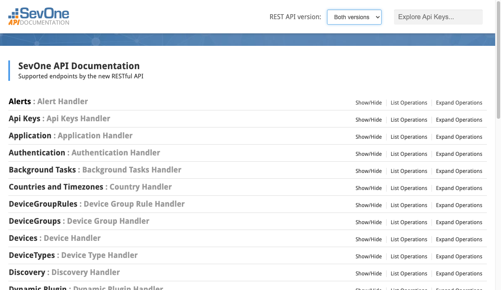Open the Devices endpoint heading
Screen dimensions: 501x290
23,238
